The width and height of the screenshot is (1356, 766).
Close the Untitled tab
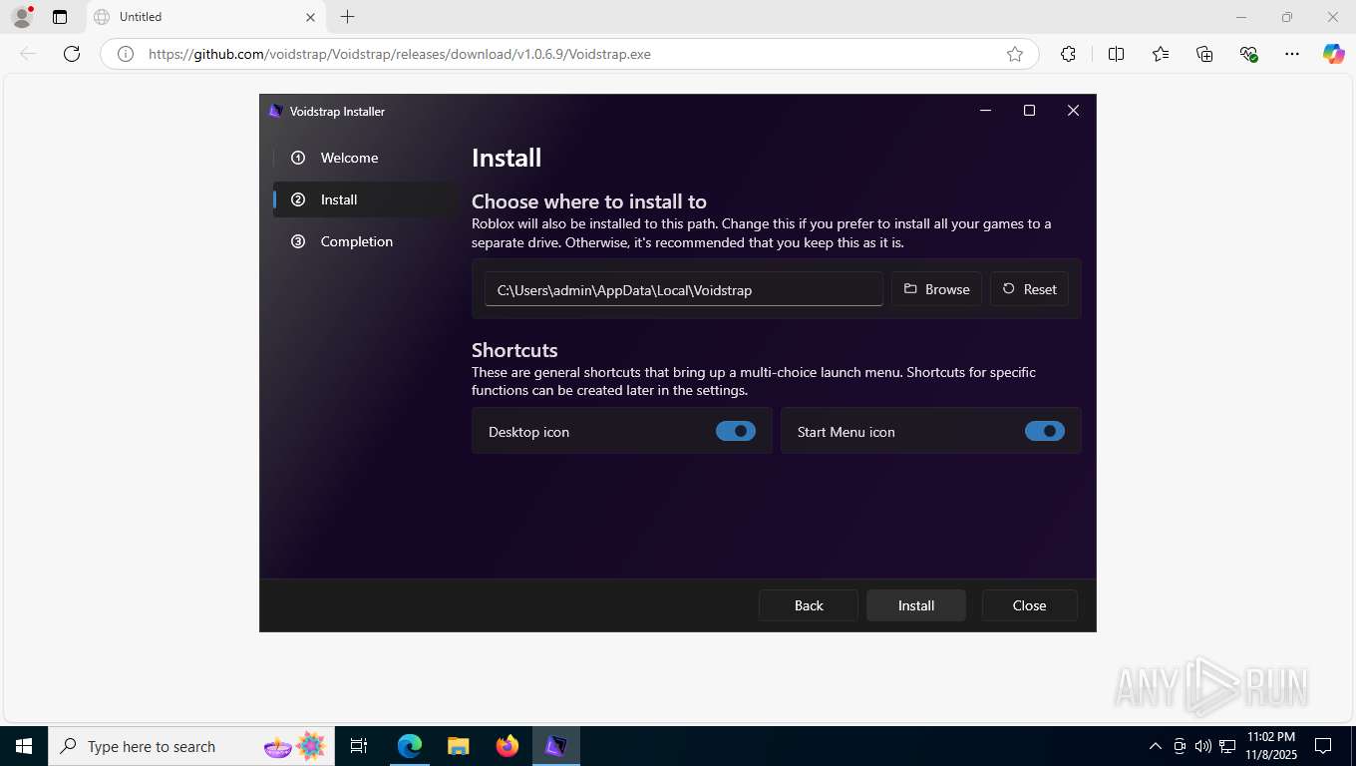point(310,17)
